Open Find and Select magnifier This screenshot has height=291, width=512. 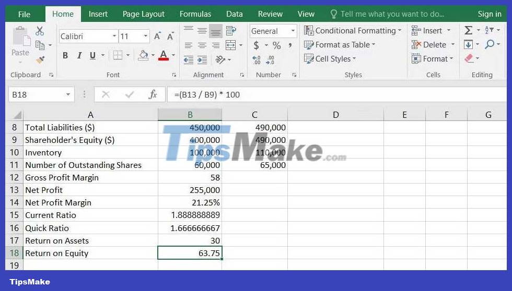pos(490,44)
